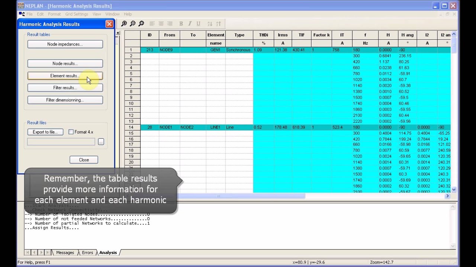Click the table's scroll up arrow

[454, 34]
